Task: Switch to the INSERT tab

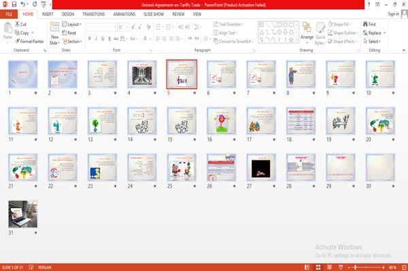Action: pos(48,14)
